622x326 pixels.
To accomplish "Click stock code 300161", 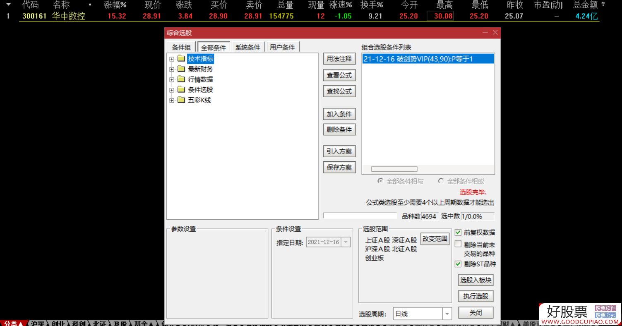I will [34, 16].
